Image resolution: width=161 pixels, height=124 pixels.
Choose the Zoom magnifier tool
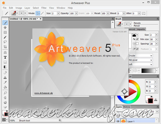pos(5,93)
